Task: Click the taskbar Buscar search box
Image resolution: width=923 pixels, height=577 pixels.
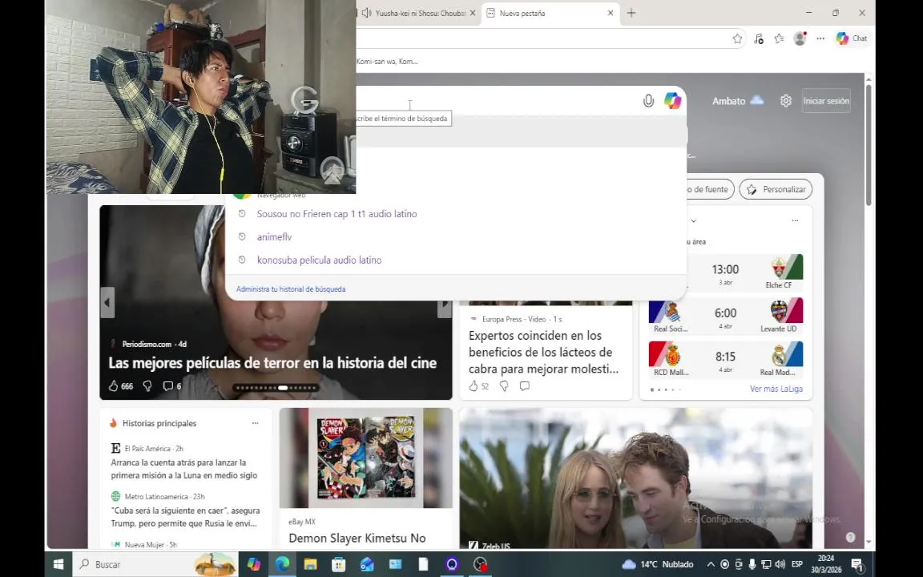Action: (155, 564)
